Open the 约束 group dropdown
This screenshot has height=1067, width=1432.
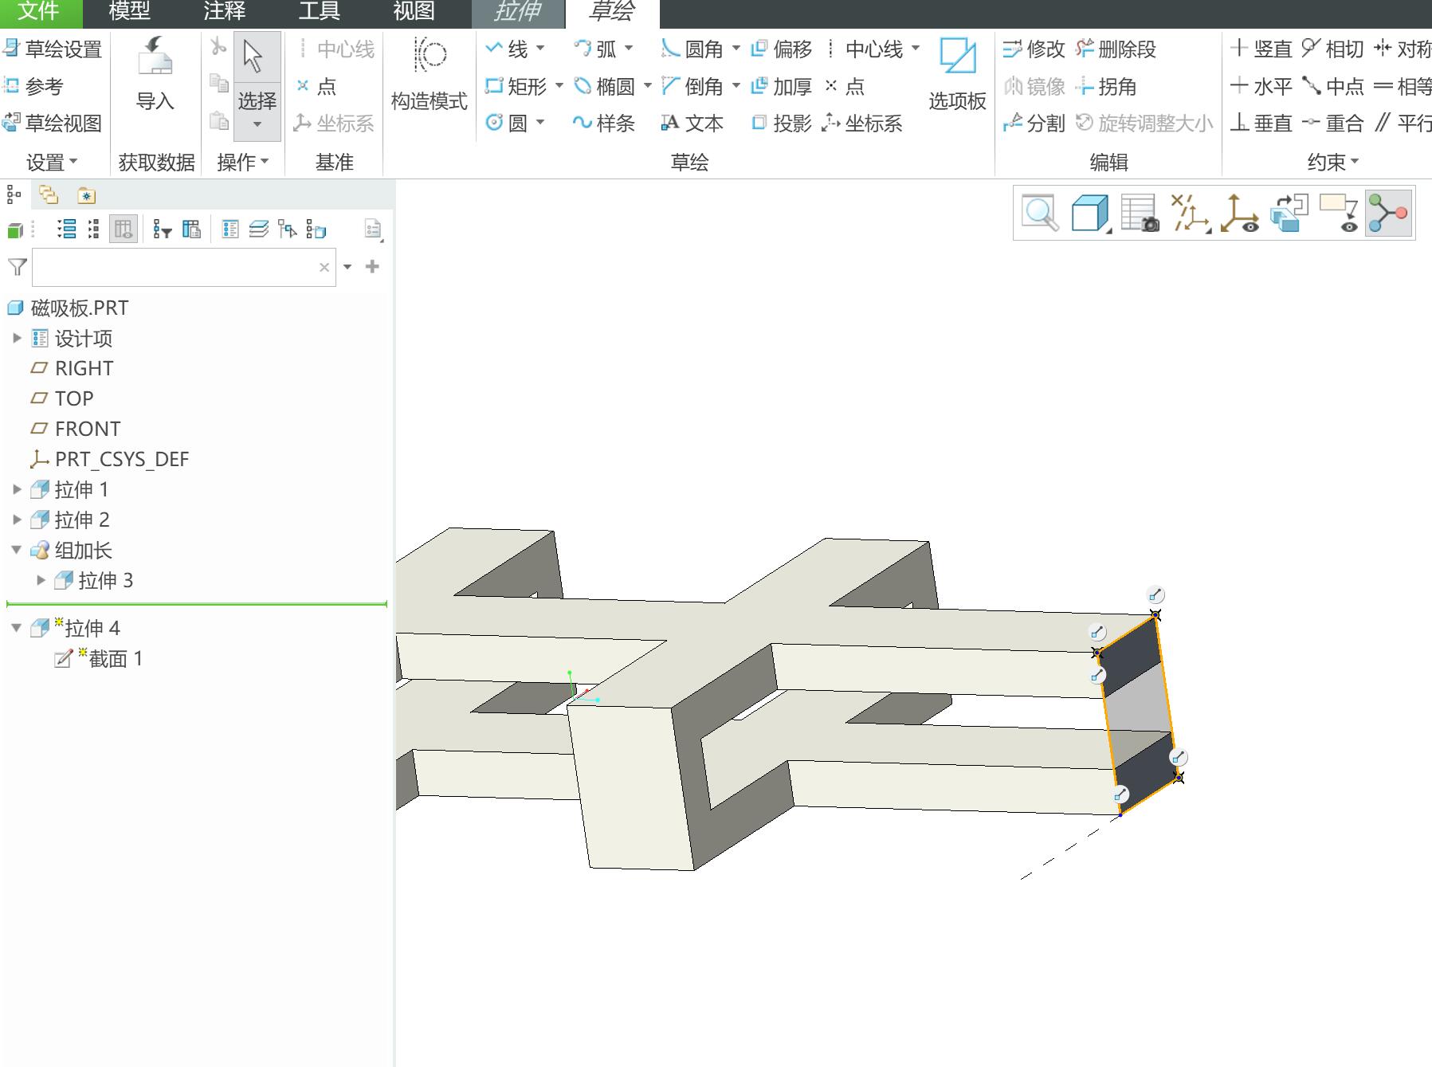(1332, 162)
